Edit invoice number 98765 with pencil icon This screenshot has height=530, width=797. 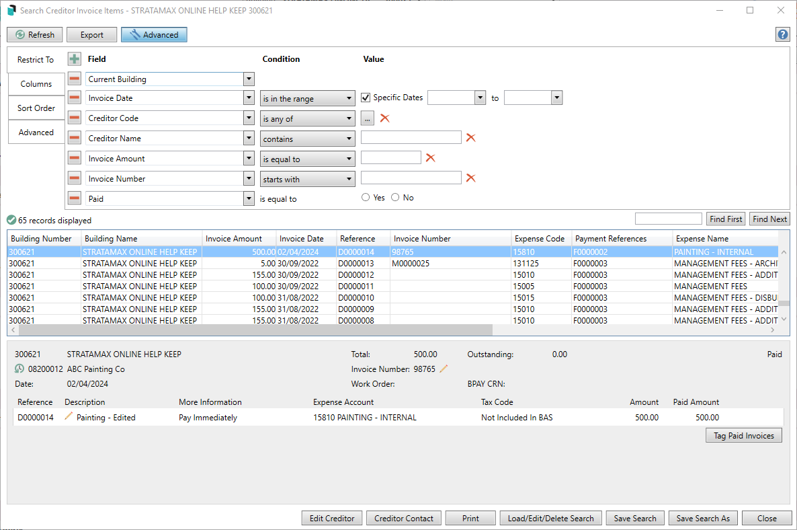[x=444, y=369]
